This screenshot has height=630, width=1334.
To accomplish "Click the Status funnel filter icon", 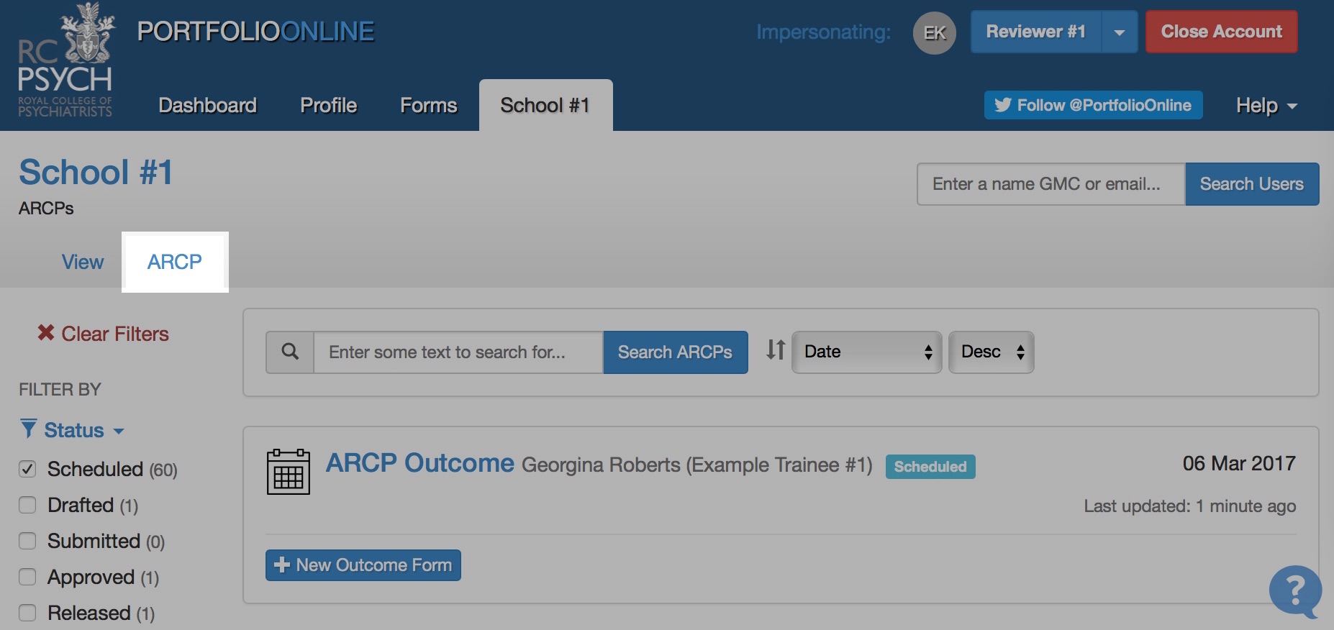I will [29, 429].
